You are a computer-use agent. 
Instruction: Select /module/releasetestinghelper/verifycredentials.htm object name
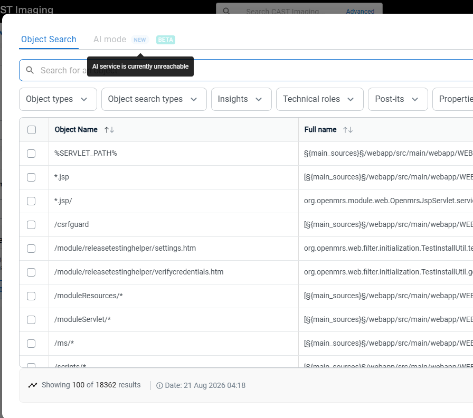click(x=139, y=272)
